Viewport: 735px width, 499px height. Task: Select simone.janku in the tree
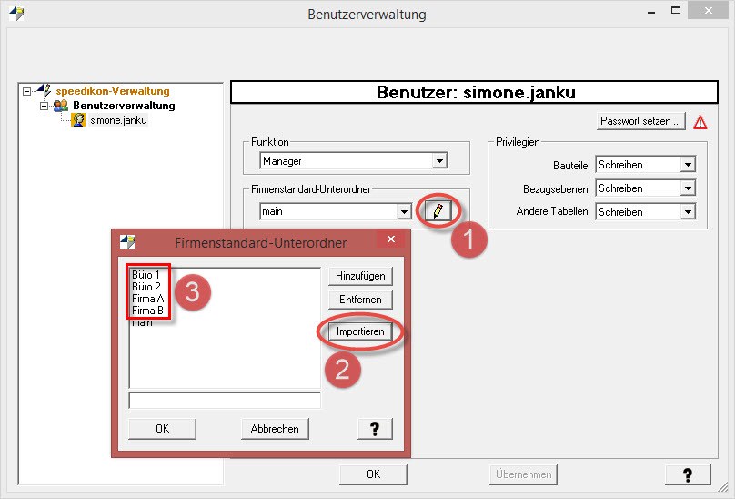tap(118, 120)
